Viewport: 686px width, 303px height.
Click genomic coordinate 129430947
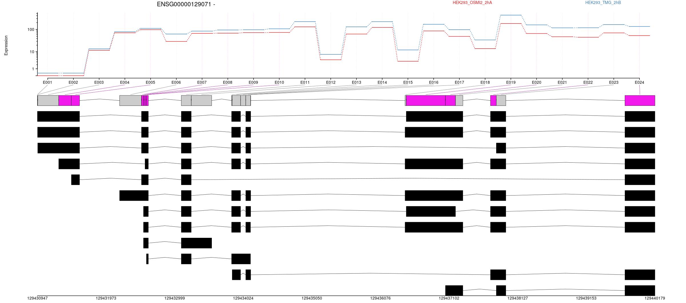pyautogui.click(x=37, y=298)
